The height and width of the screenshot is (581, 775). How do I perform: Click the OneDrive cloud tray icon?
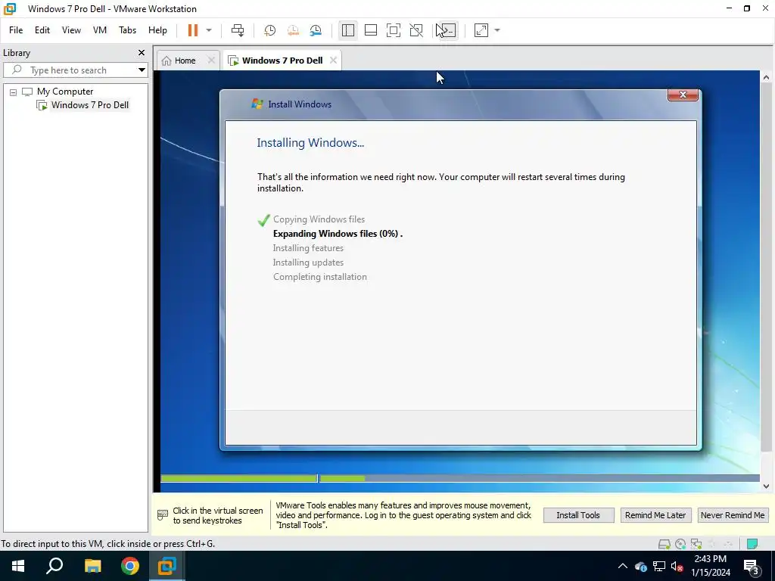[641, 566]
